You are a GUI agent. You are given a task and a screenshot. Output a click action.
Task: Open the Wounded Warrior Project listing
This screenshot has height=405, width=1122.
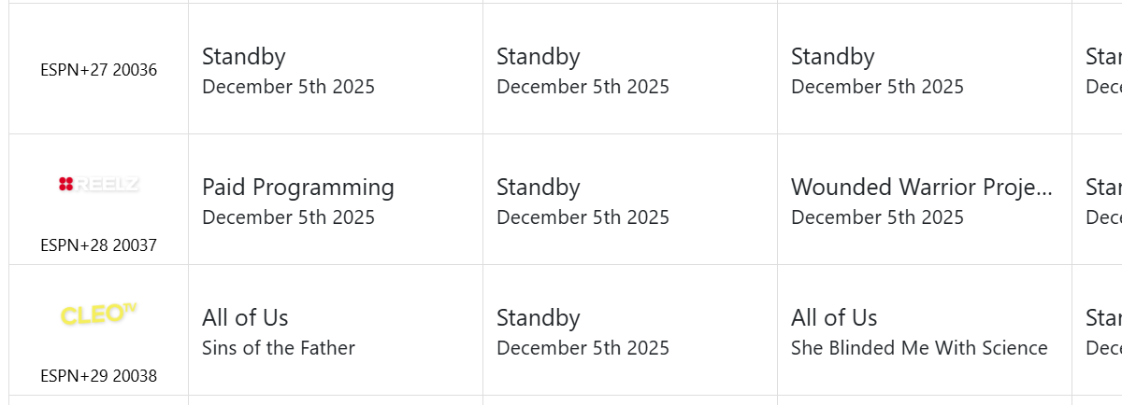921,188
